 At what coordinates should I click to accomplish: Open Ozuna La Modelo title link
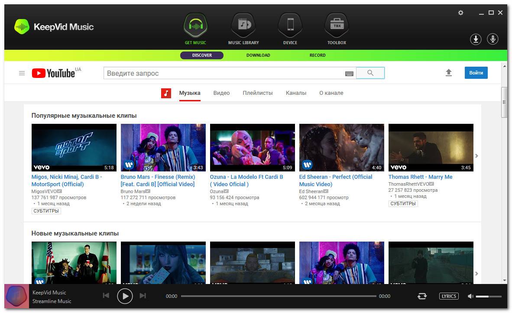point(246,181)
